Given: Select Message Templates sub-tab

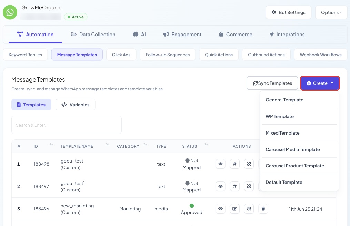Looking at the screenshot, I should 77,55.
